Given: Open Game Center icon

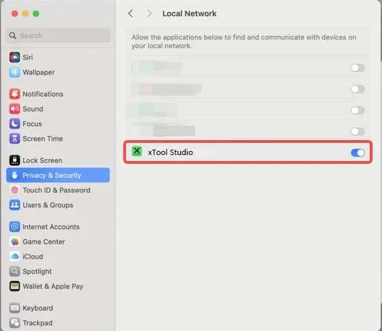Looking at the screenshot, I should click(x=15, y=242).
